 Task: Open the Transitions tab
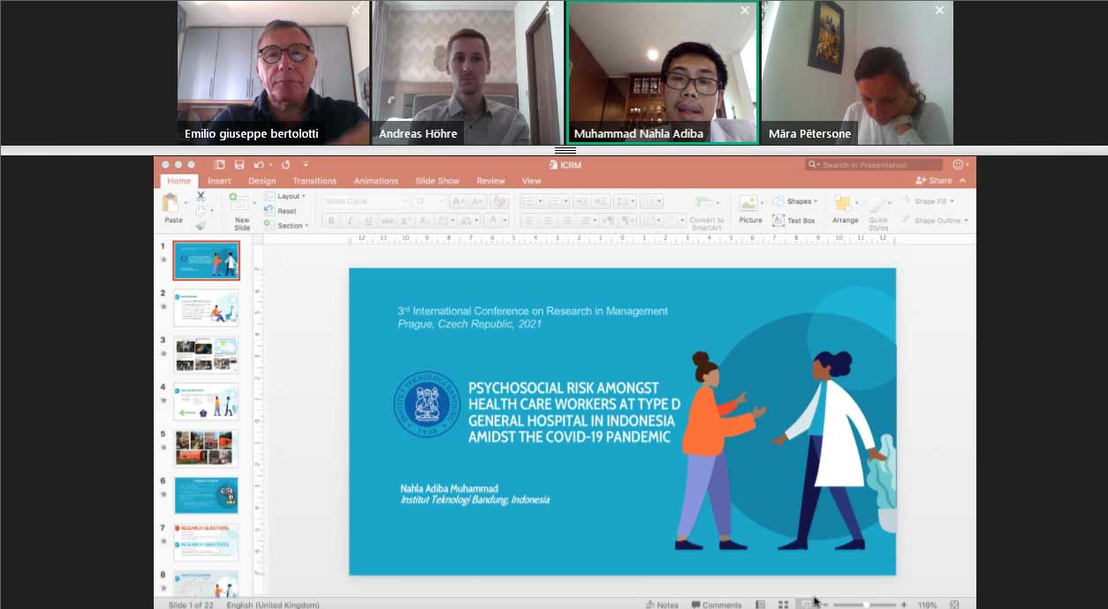[315, 181]
